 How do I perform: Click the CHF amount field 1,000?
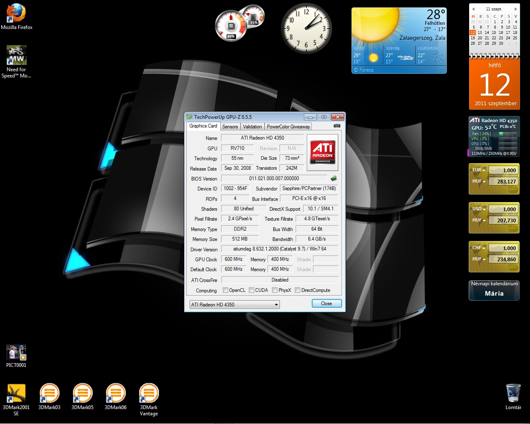(x=503, y=248)
